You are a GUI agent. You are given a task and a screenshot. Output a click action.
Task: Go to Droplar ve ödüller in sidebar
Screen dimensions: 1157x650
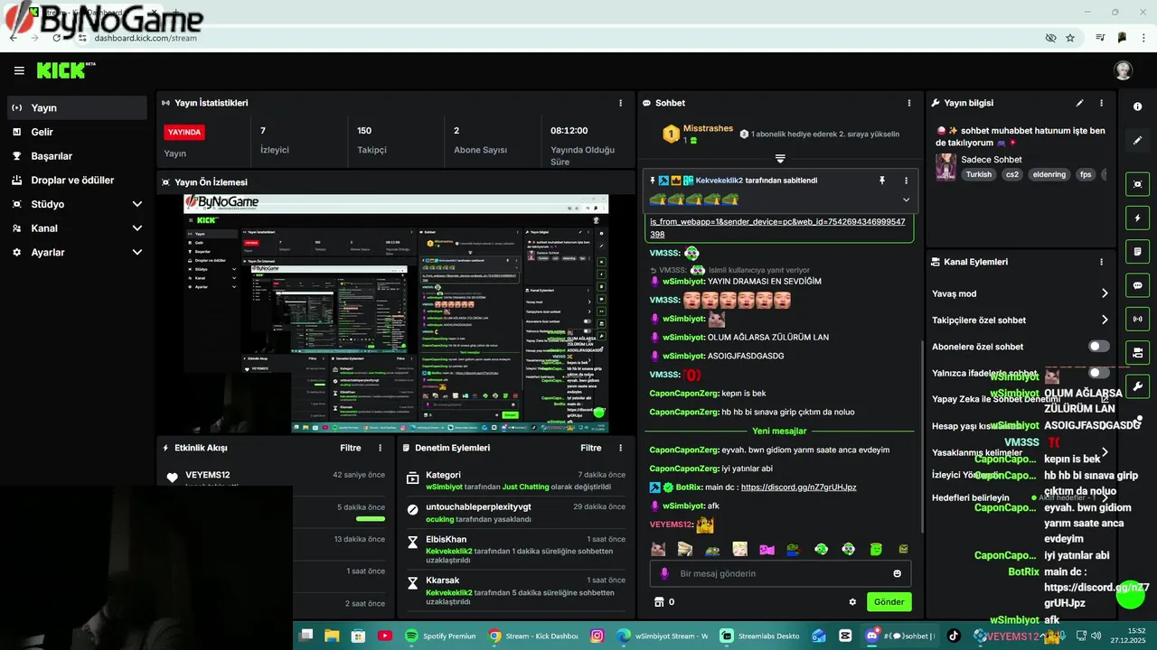77,181
